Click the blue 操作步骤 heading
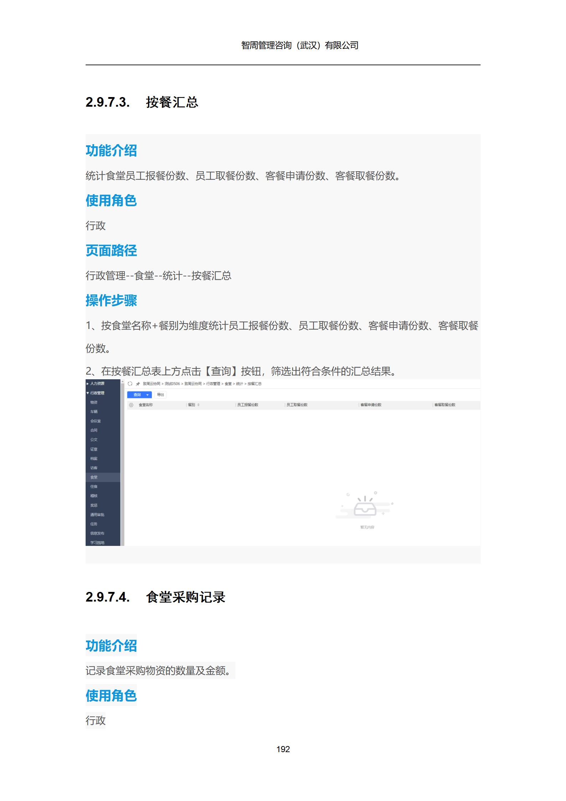Screen dimensions: 566x801 tap(111, 300)
